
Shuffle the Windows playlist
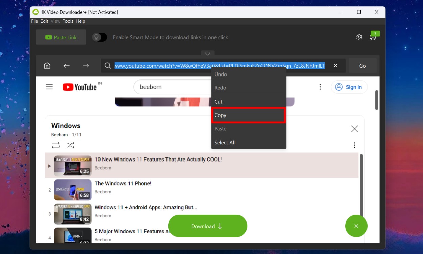pos(70,145)
